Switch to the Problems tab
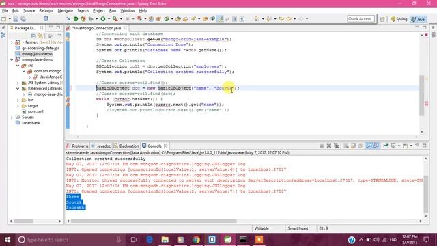Viewport: 437px width, 246px height. [x=77, y=146]
